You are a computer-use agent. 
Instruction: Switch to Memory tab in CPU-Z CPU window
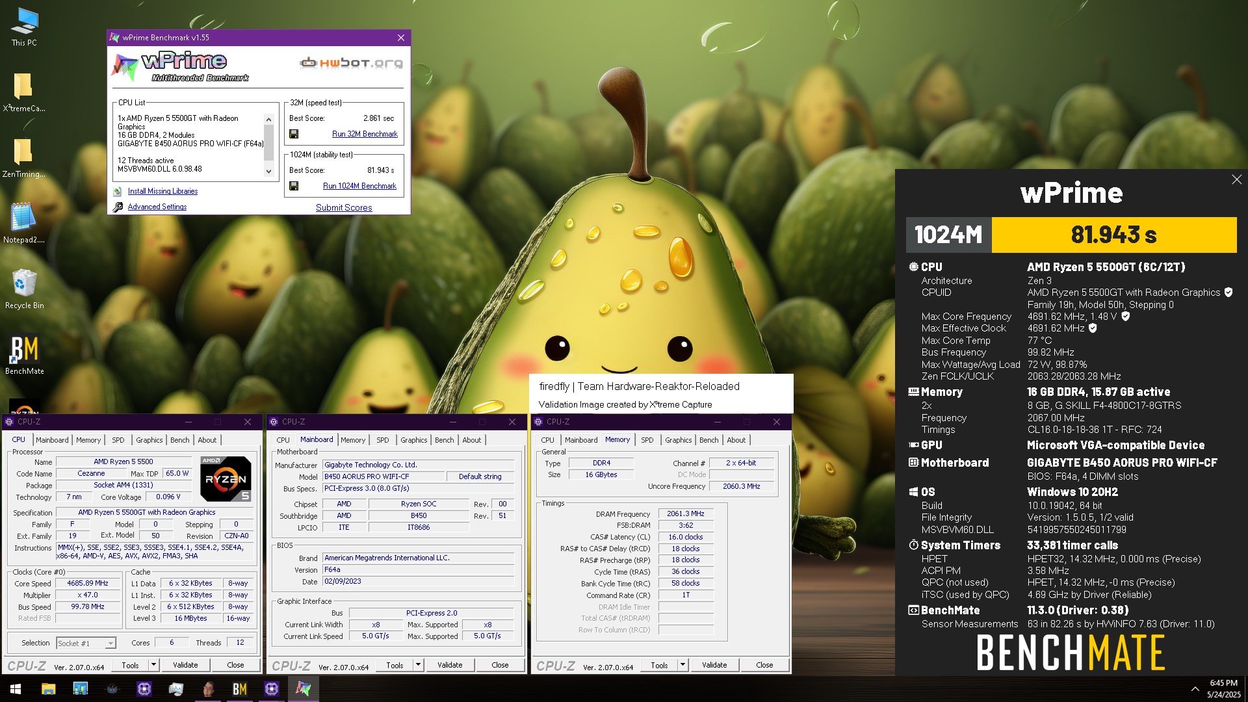pos(88,440)
